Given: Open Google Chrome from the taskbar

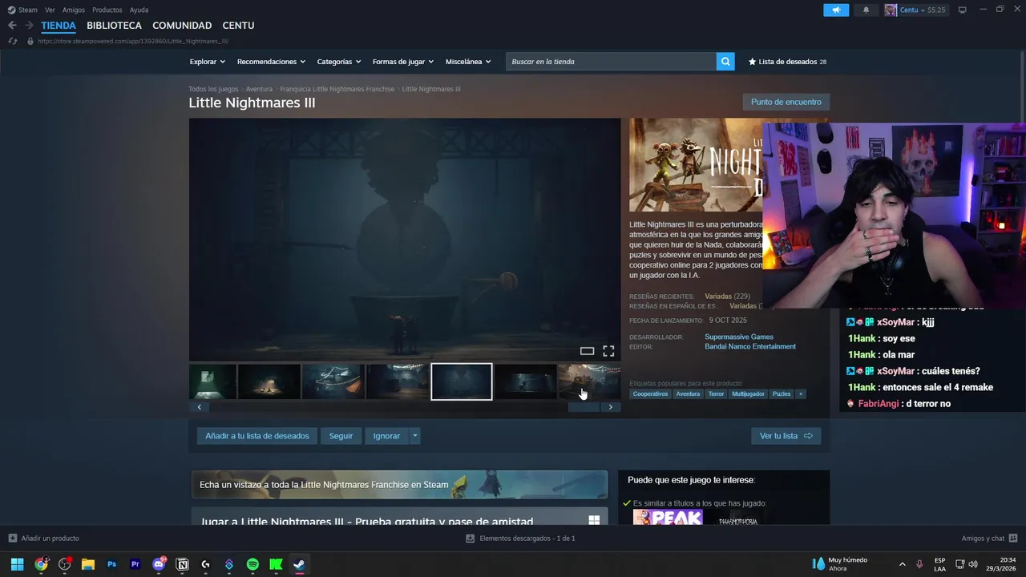Looking at the screenshot, I should 41,564.
